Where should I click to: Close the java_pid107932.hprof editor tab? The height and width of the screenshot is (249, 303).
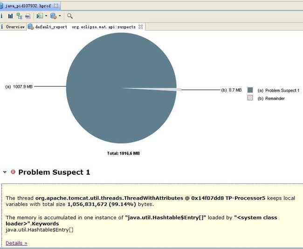pos(56,6)
